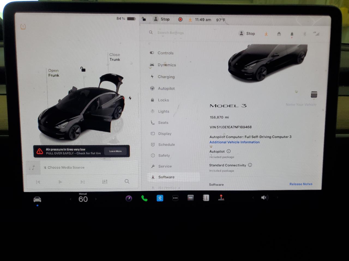Viewport: 349px width, 261px height.
Task: Open Additional Vehicle Information
Action: point(234,142)
